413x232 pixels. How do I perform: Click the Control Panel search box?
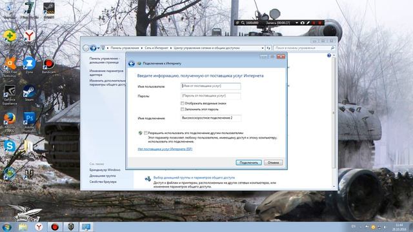pos(304,48)
